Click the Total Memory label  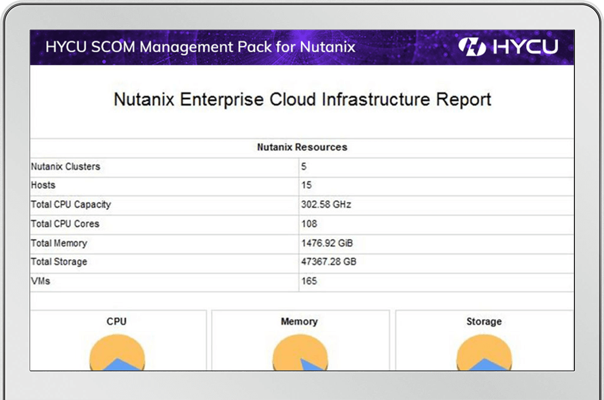[x=59, y=243]
